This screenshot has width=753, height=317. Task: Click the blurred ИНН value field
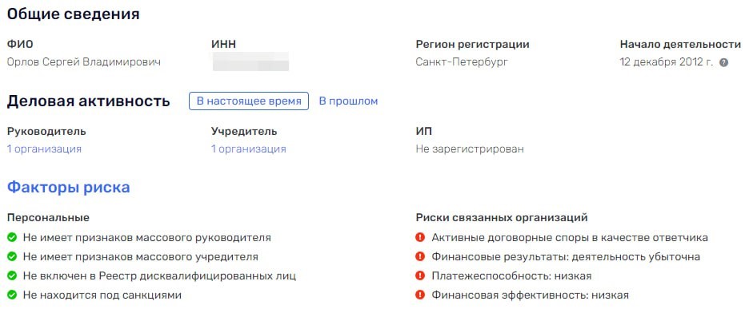(x=250, y=61)
